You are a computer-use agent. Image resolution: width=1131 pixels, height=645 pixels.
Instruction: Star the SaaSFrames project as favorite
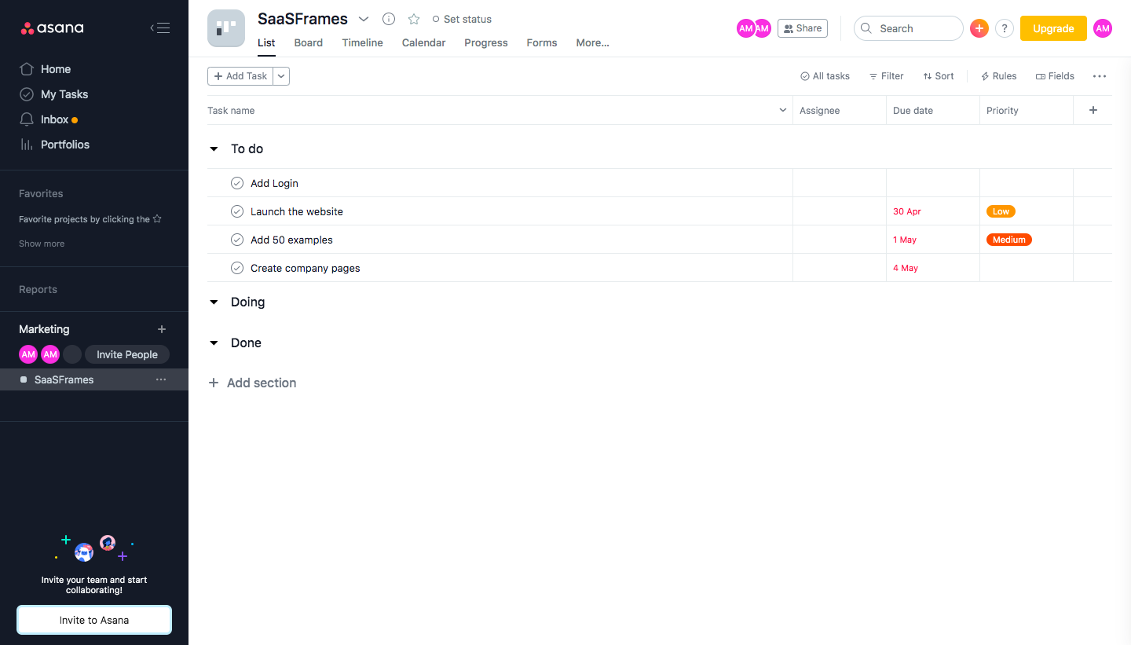click(x=414, y=19)
